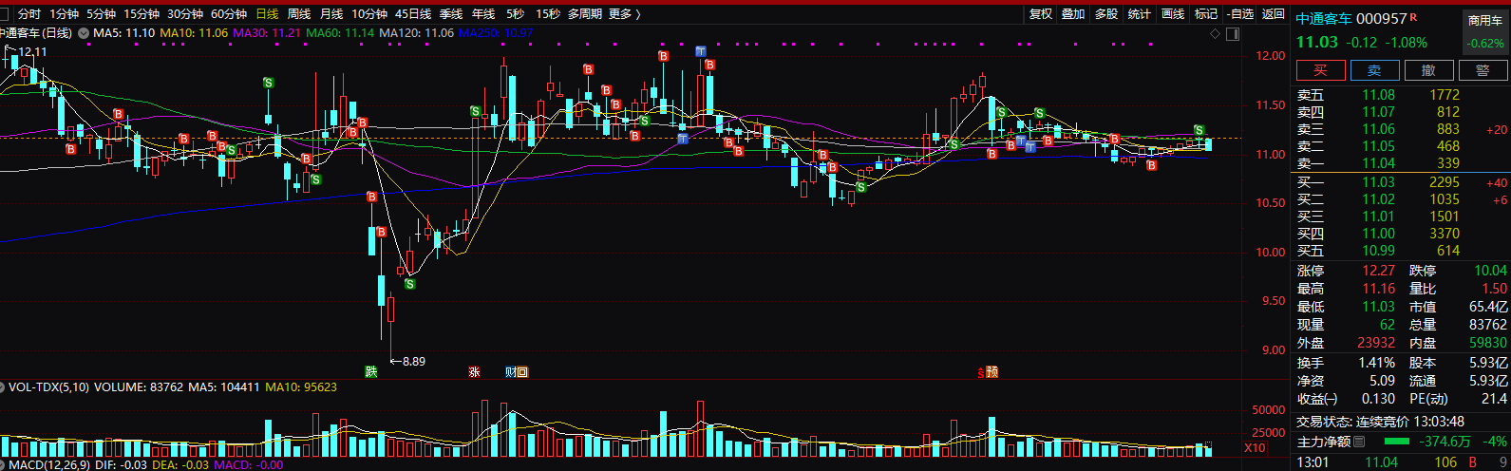The image size is (1511, 471).
Task: Open the 统计 statistics tool
Action: point(1139,14)
